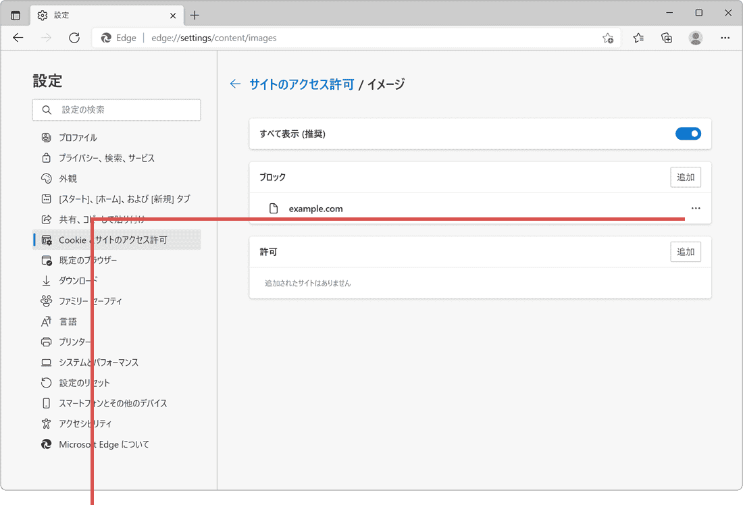
Task: Click 追加 button in ブロック section
Action: (x=686, y=177)
